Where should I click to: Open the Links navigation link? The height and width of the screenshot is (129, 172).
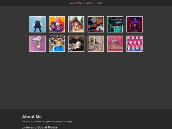pyautogui.click(x=99, y=3)
